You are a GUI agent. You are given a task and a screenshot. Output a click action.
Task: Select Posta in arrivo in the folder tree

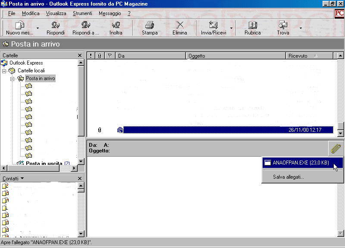tap(40, 78)
